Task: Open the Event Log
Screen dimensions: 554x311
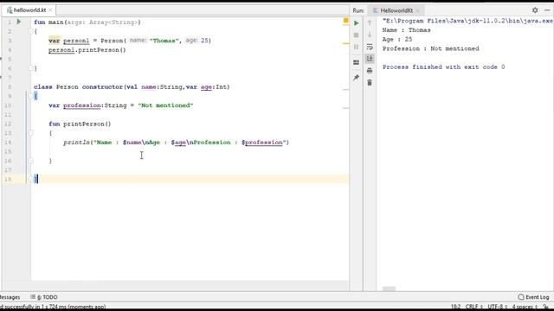Action: [x=533, y=297]
